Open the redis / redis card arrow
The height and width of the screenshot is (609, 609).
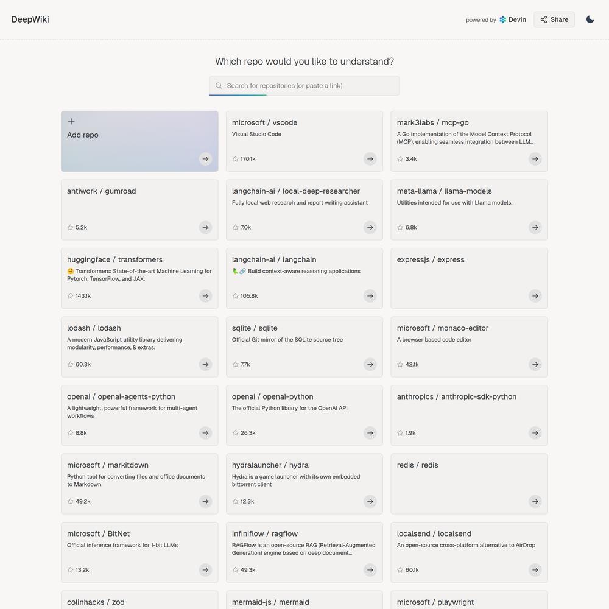535,501
